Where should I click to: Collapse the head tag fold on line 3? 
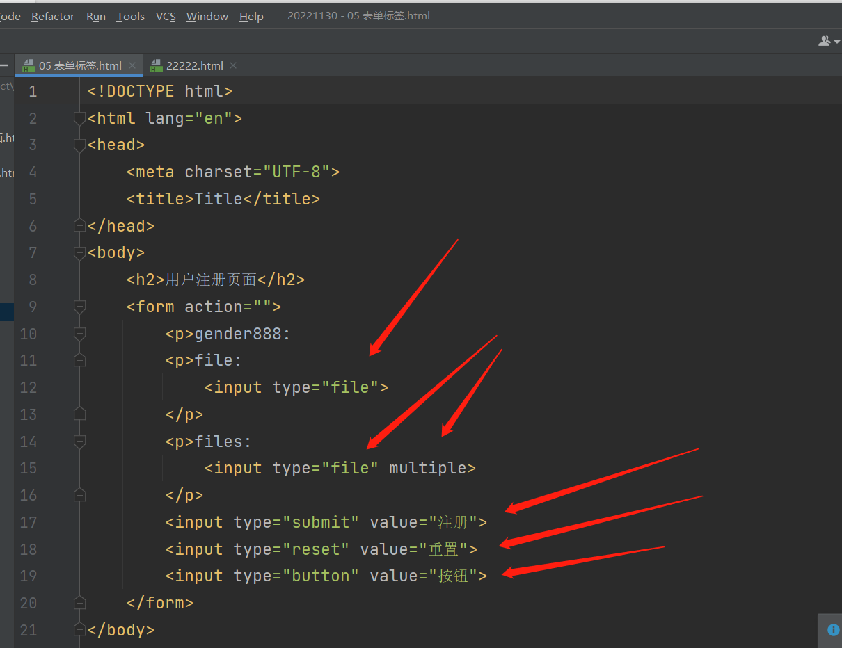coord(79,145)
